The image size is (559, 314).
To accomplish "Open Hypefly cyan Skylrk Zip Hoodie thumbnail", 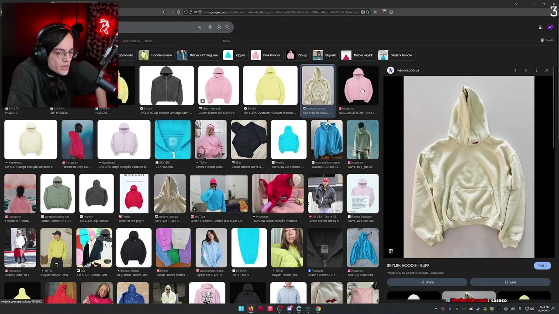I will point(289,140).
